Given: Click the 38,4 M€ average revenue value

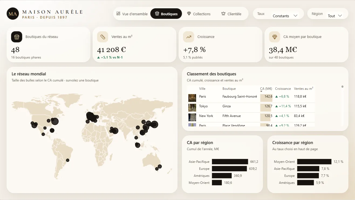Looking at the screenshot, I should click(283, 50).
